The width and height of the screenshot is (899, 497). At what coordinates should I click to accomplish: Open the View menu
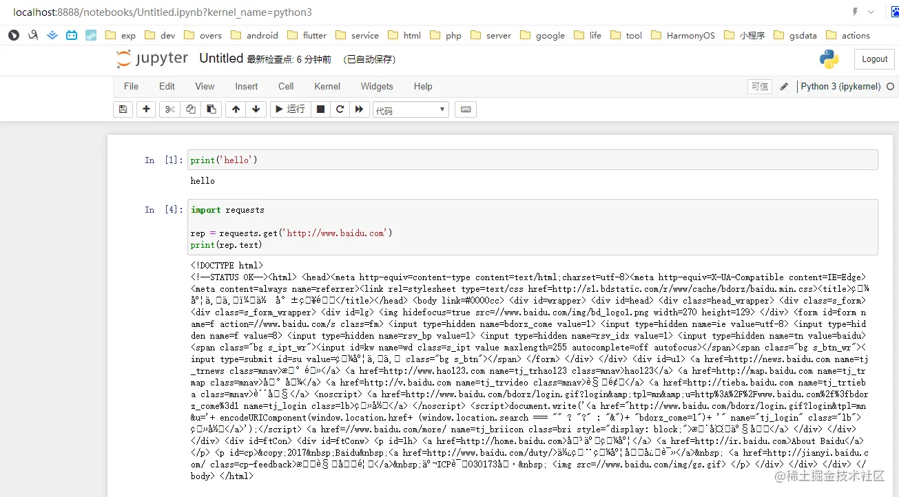tap(205, 86)
